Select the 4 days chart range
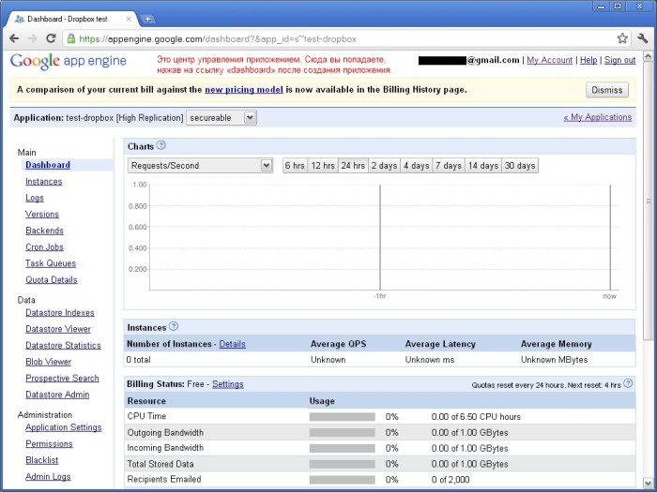Screen dimensions: 657x492 (x=416, y=166)
